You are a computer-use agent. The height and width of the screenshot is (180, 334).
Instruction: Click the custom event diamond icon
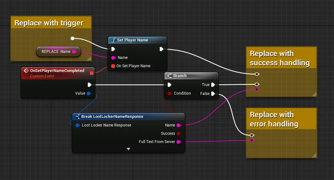[x=26, y=71]
